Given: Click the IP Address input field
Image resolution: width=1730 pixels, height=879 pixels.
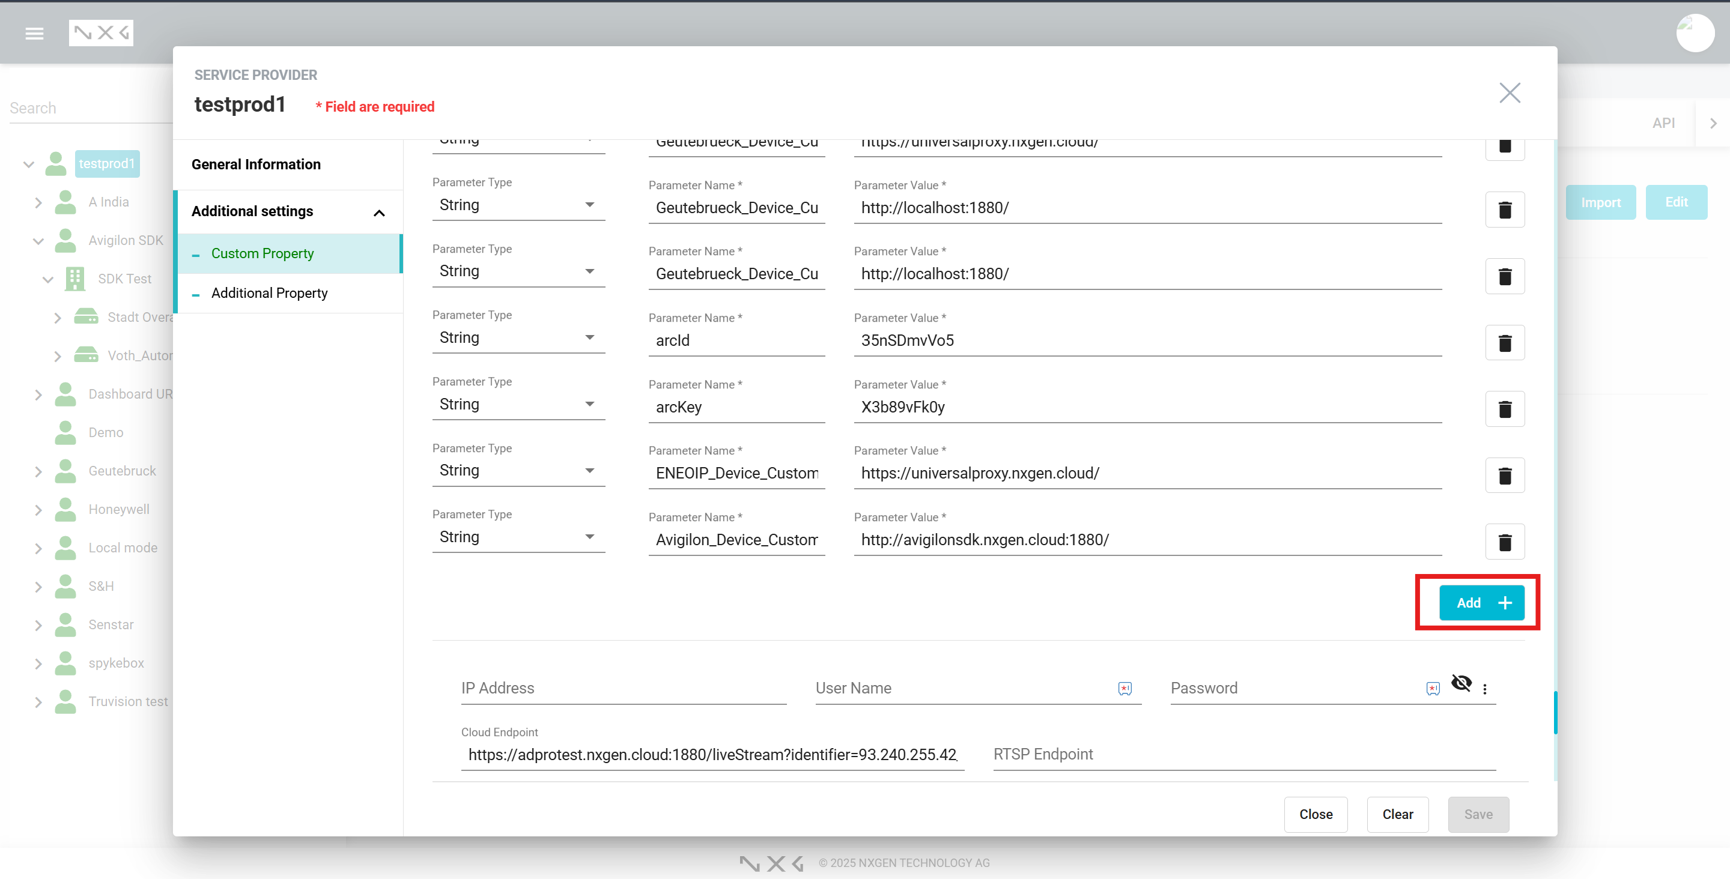Looking at the screenshot, I should point(622,688).
